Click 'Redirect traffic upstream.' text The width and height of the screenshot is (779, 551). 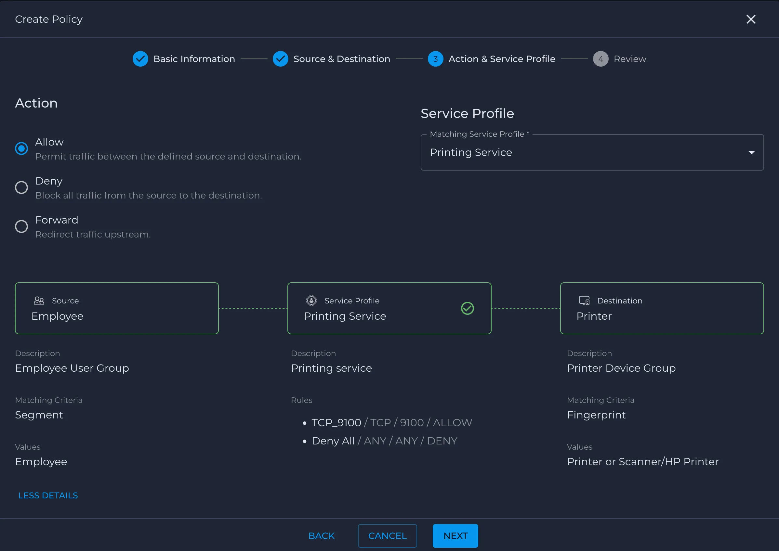tap(93, 235)
